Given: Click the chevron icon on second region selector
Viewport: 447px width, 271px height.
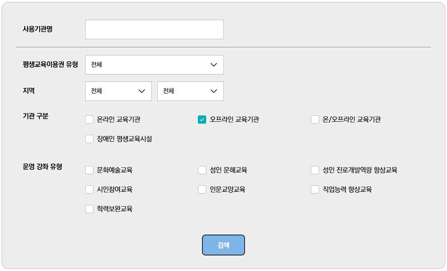Looking at the screenshot, I should click(214, 91).
